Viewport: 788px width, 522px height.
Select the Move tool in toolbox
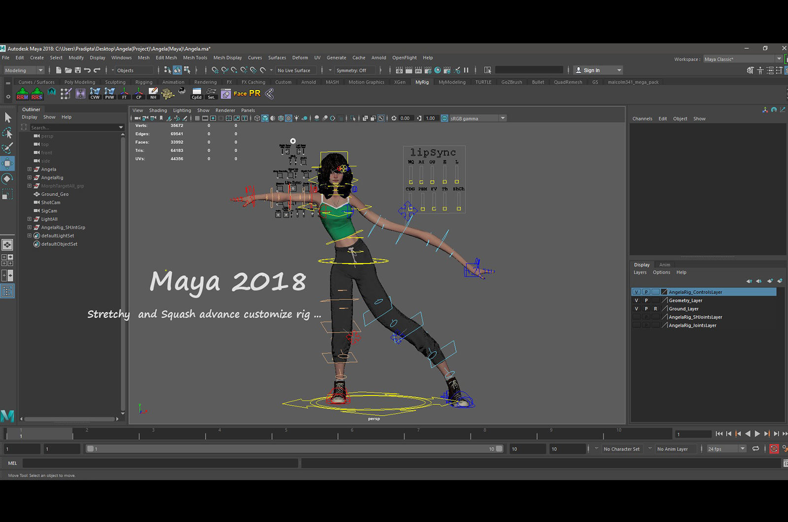(7, 163)
